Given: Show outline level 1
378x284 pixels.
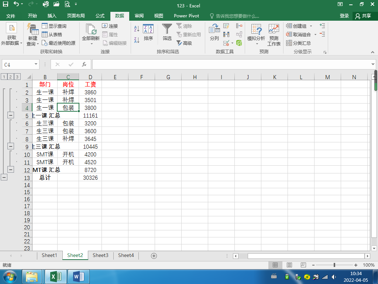Looking at the screenshot, I should (4, 77).
